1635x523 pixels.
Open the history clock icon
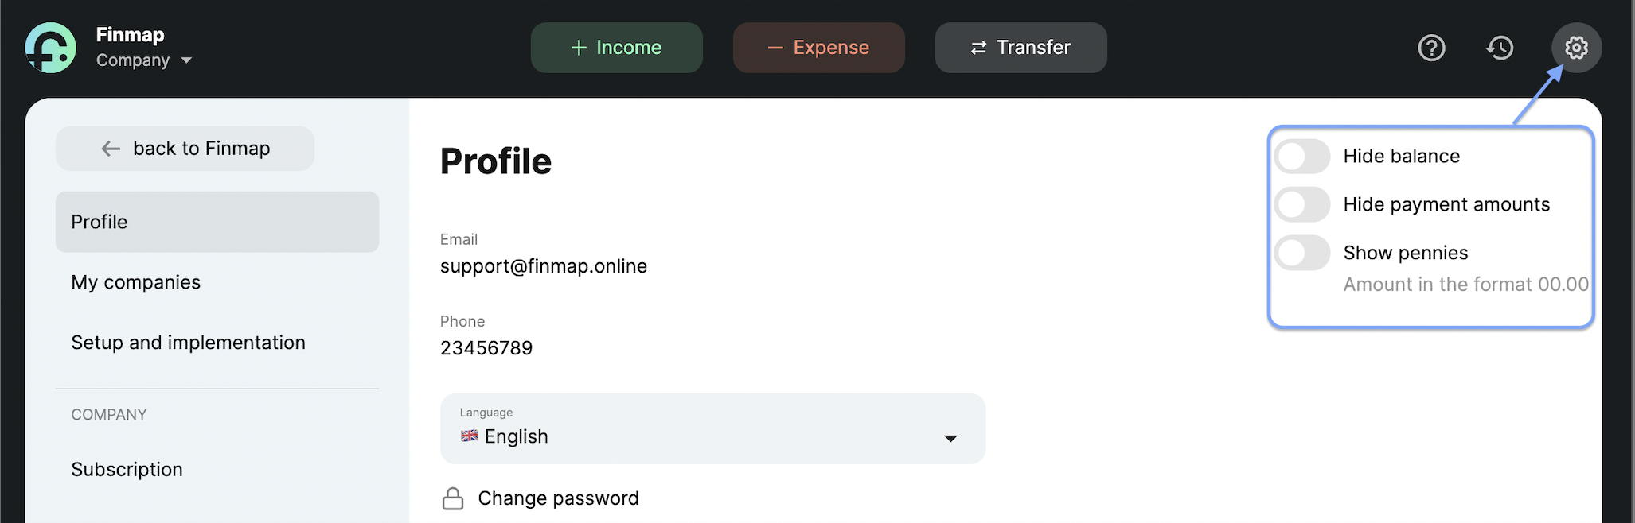pyautogui.click(x=1500, y=48)
